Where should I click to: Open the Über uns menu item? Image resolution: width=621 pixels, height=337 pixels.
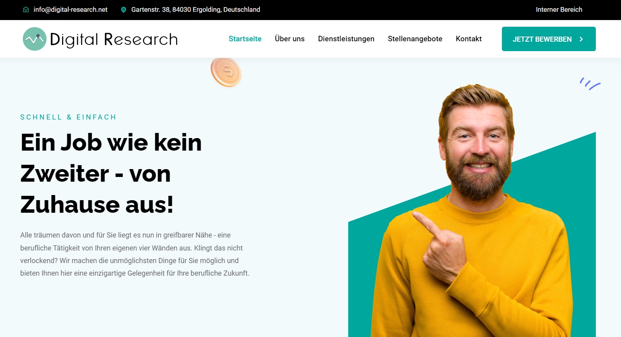pos(290,39)
